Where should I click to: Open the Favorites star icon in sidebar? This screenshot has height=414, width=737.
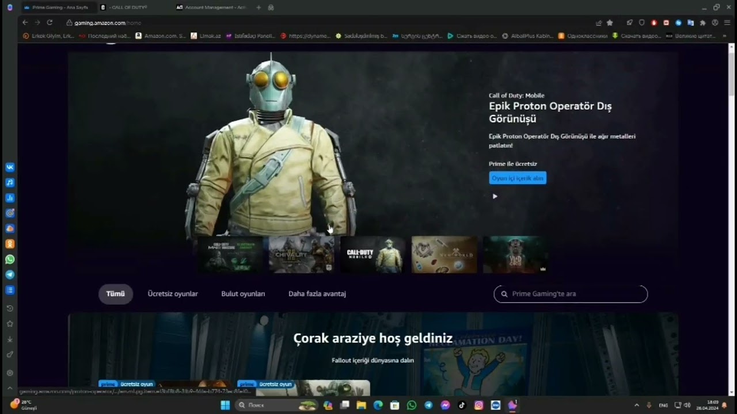[x=10, y=324]
